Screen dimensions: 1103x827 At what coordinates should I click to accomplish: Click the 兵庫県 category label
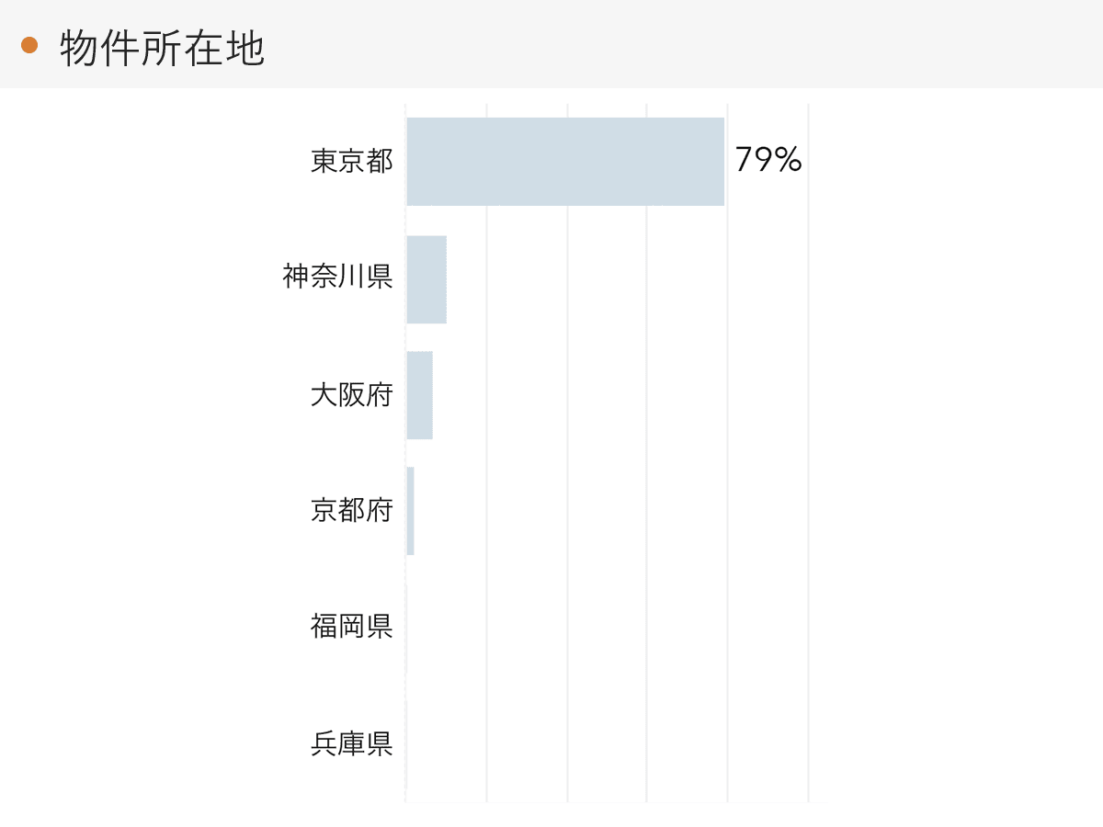(351, 742)
